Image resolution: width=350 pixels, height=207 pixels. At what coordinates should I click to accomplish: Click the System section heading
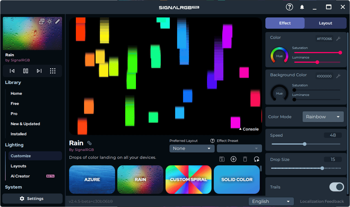click(x=14, y=187)
